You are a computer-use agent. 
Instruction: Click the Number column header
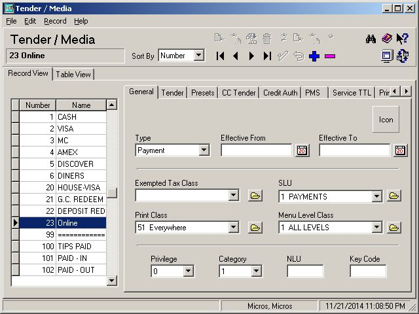(x=38, y=105)
